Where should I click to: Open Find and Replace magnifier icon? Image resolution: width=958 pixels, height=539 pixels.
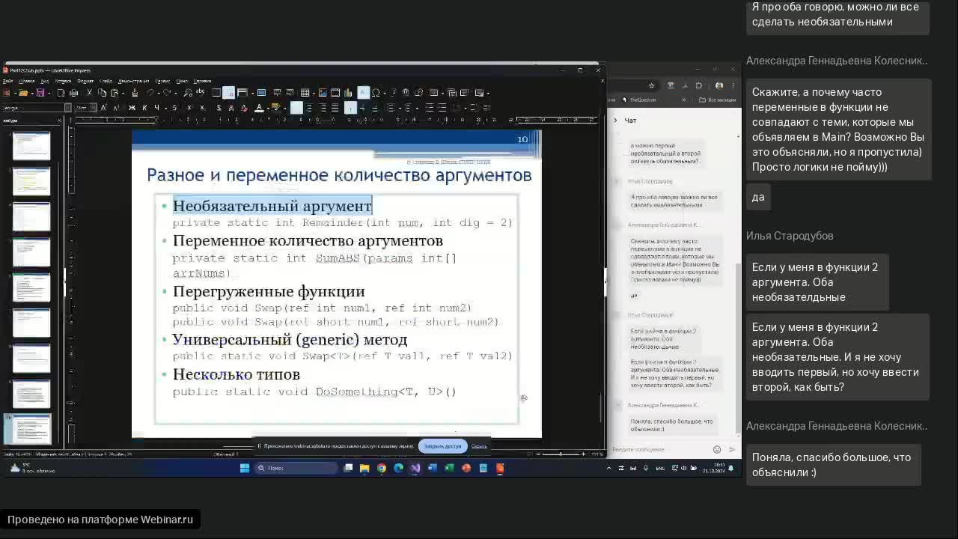click(188, 93)
